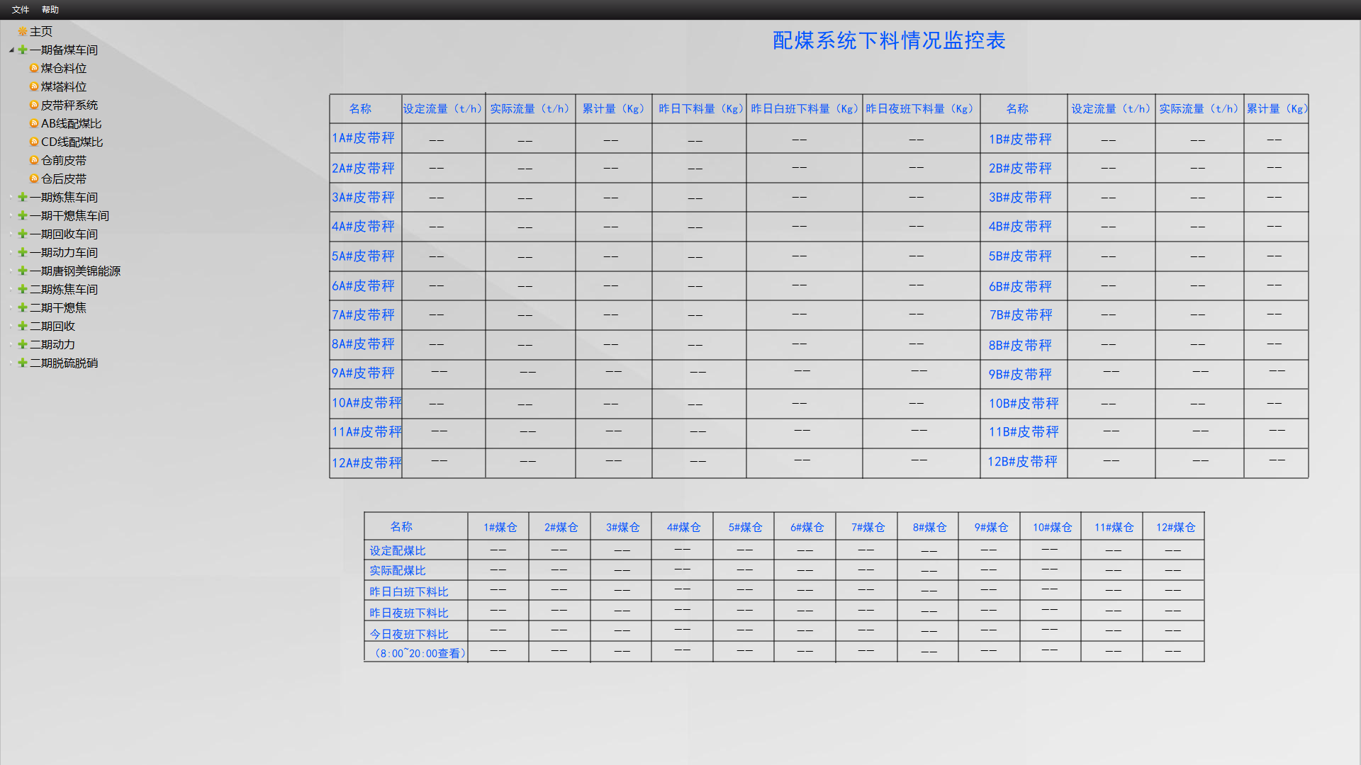The image size is (1361, 765).
Task: Expand the 二期炼焦车间 tree node arrow
Action: 11,289
